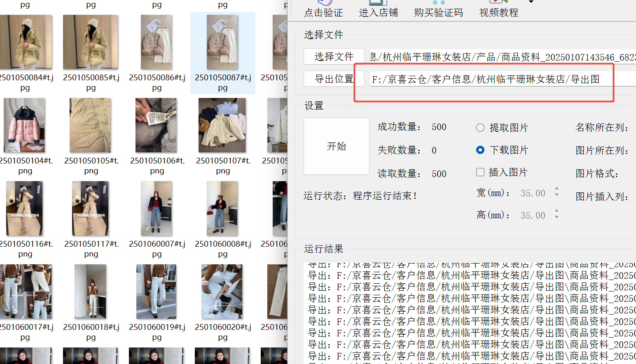Viewport: 636px width, 364px height.
Task: Select thumbnail 2501060018#t.jpg
Action: [91, 292]
